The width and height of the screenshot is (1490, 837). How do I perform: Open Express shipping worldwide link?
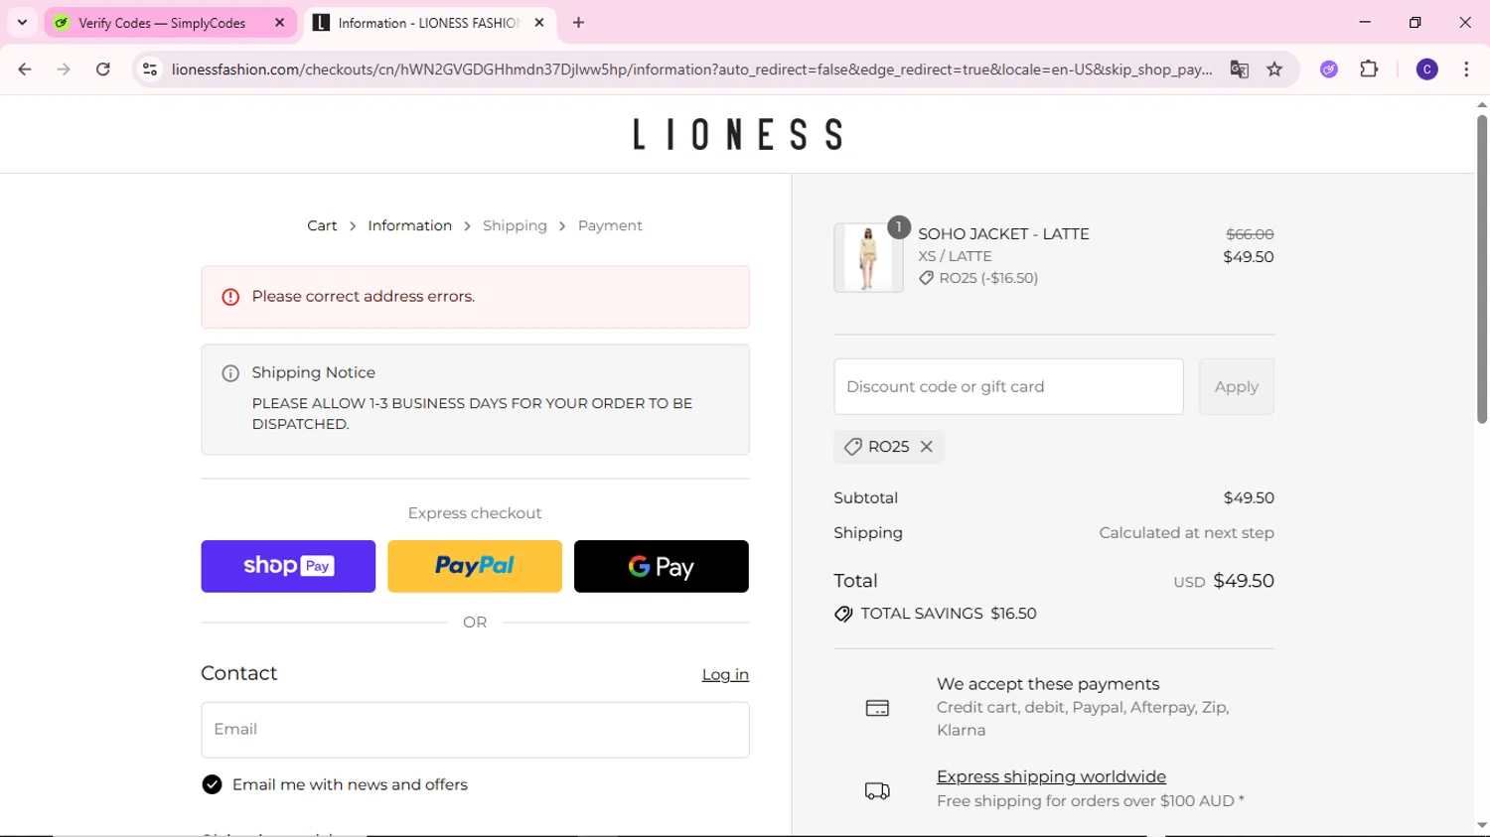1051,776
